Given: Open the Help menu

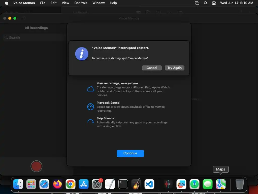Looking at the screenshot, I should [x=113, y=3].
